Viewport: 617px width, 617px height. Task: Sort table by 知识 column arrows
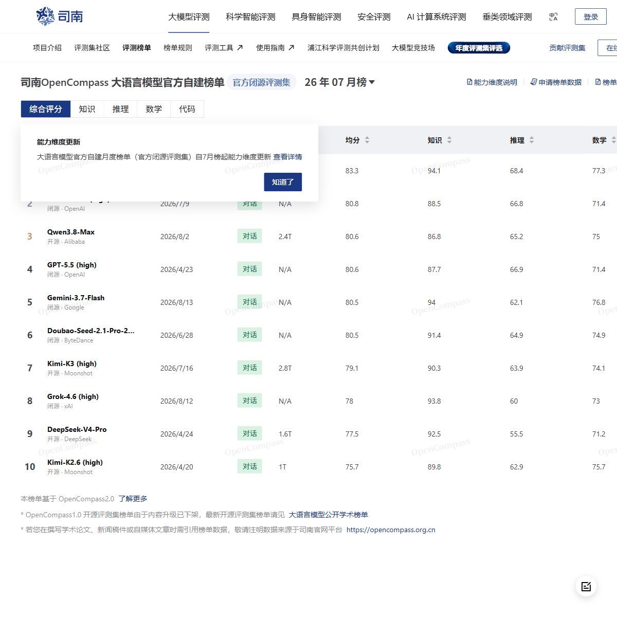coord(449,140)
